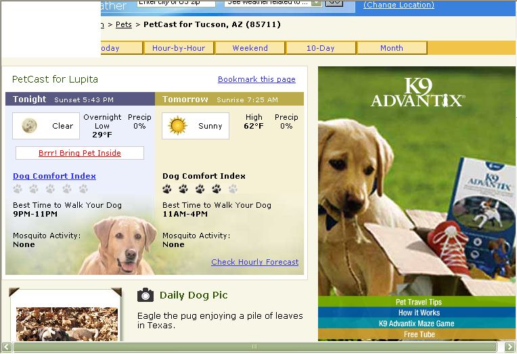This screenshot has width=517, height=354.
Task: Click the 11AM-4PM walk time text
Action: [x=185, y=214]
